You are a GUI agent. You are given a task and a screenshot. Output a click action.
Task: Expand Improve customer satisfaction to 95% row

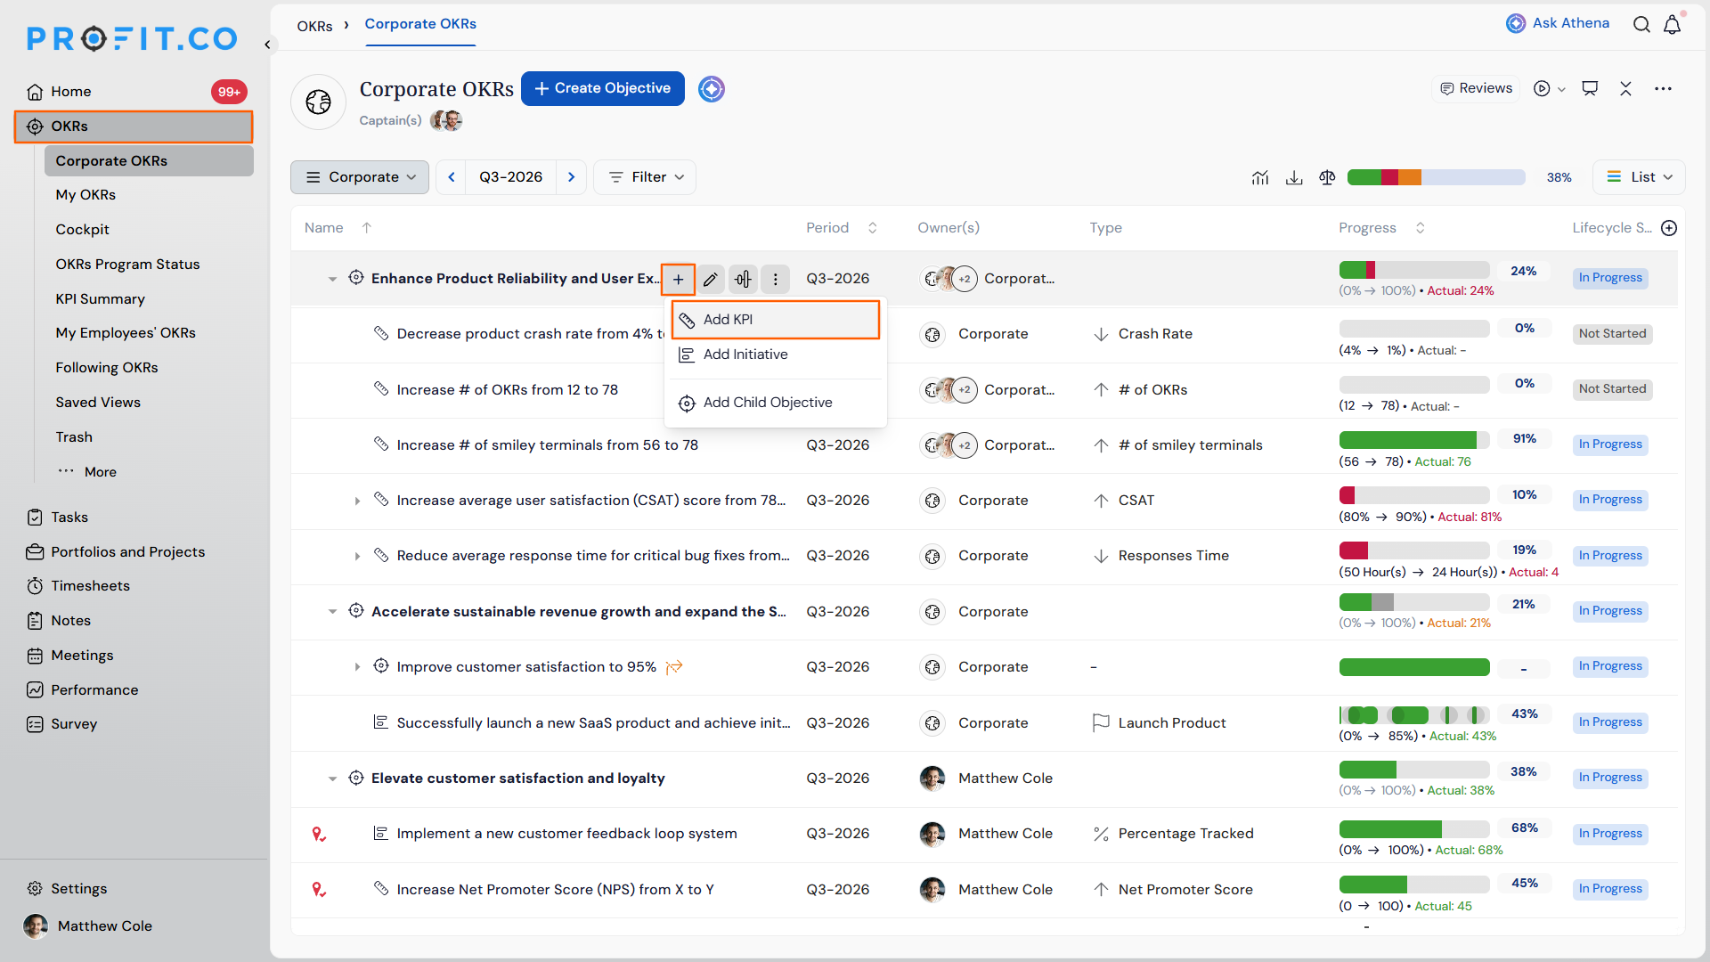357,667
